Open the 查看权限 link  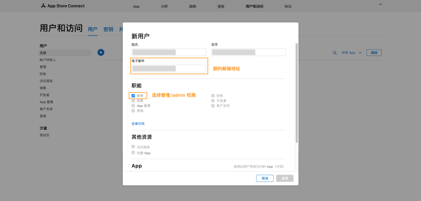tap(138, 124)
